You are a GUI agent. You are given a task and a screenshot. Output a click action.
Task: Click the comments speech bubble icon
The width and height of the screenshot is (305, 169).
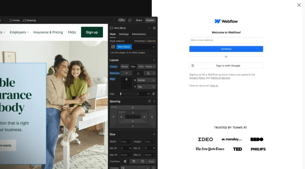pyautogui.click(x=130, y=20)
